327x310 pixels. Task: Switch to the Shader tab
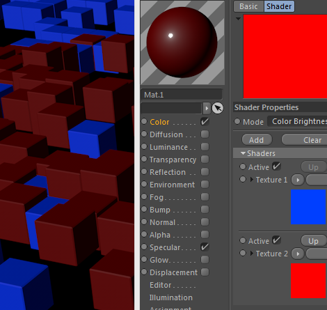[x=279, y=6]
